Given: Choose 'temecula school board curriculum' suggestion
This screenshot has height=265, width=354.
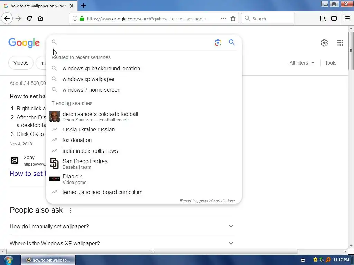Looking at the screenshot, I should click(144, 192).
